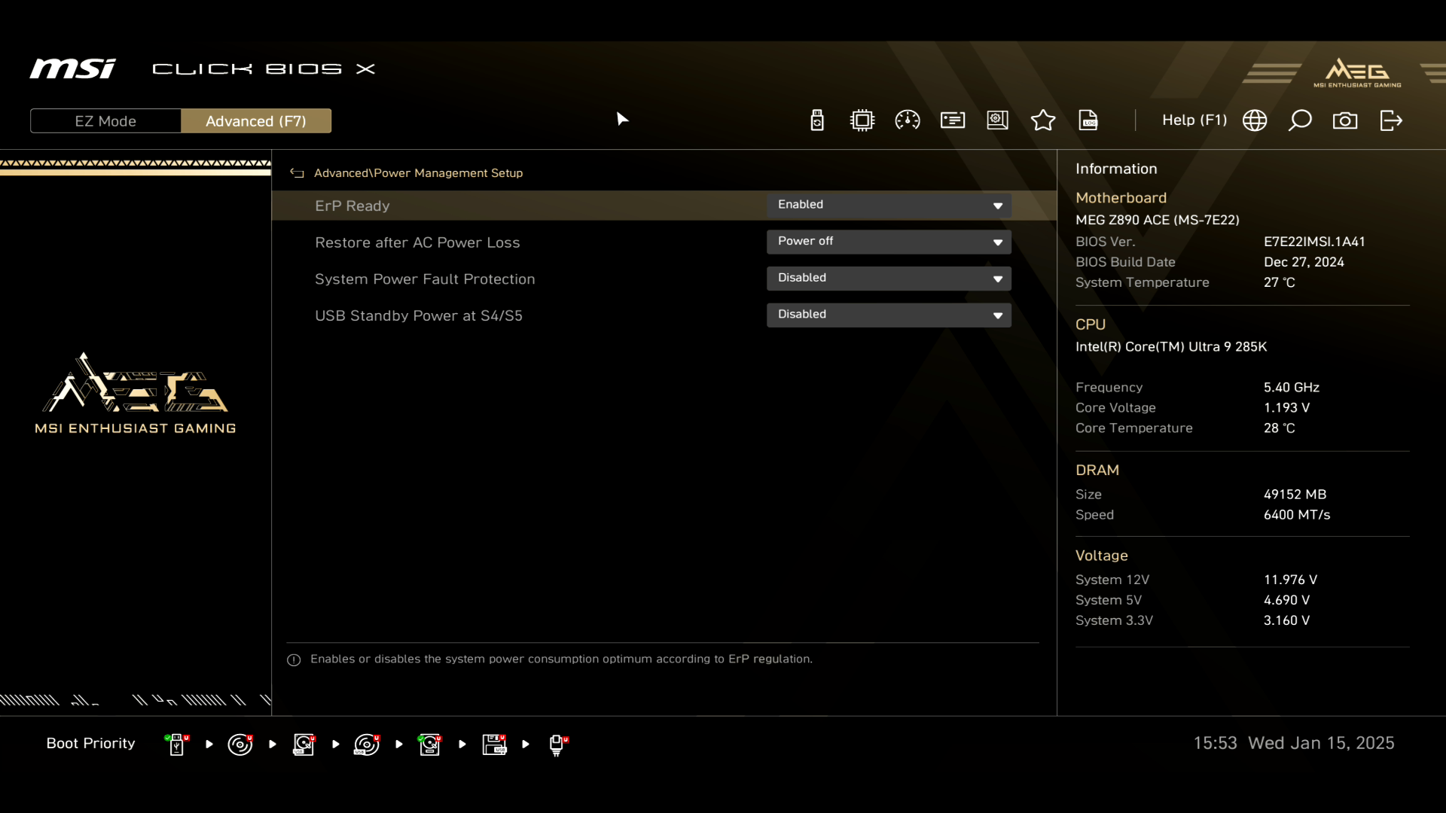Select the Advanced (F7) tab

tap(256, 121)
